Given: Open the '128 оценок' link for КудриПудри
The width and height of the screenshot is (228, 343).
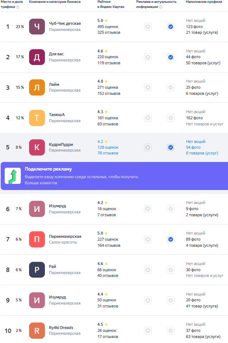Looking at the screenshot, I should (108, 147).
